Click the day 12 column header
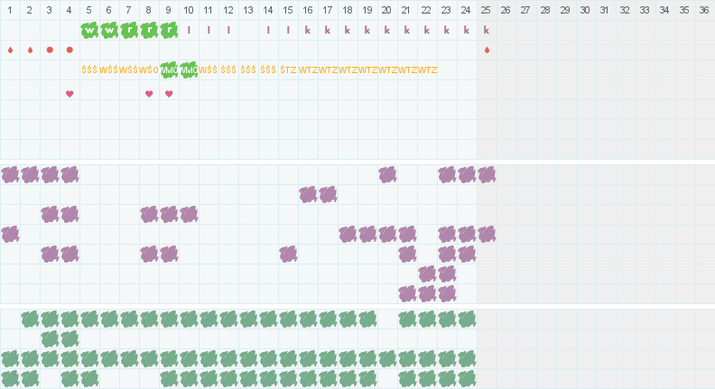This screenshot has height=389, width=715. pyautogui.click(x=228, y=10)
